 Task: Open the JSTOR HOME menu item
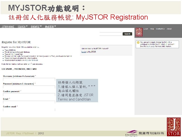8,27
